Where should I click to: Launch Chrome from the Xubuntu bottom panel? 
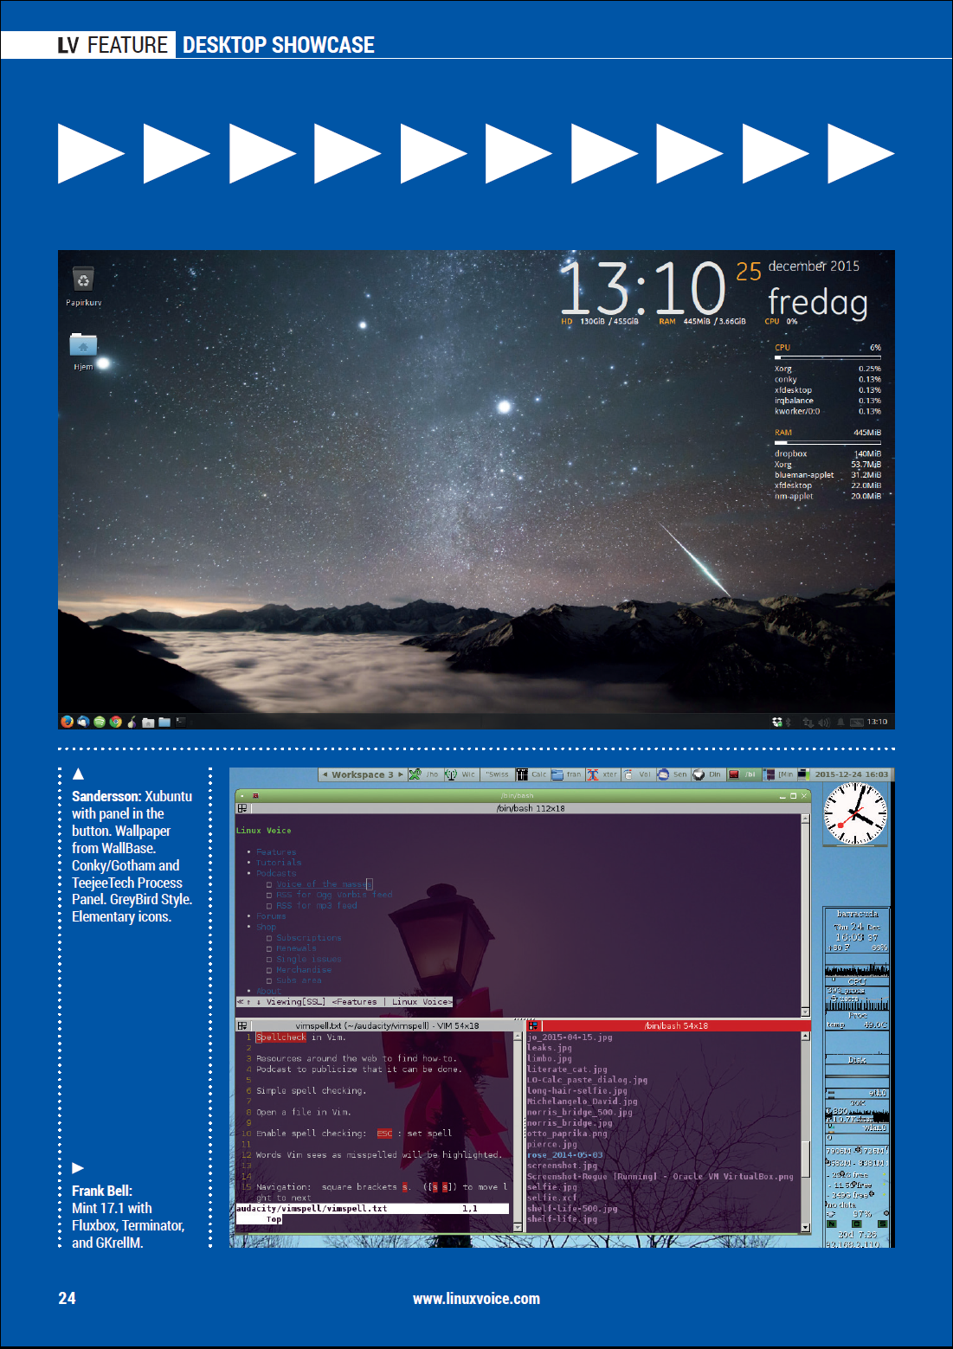pos(115,721)
